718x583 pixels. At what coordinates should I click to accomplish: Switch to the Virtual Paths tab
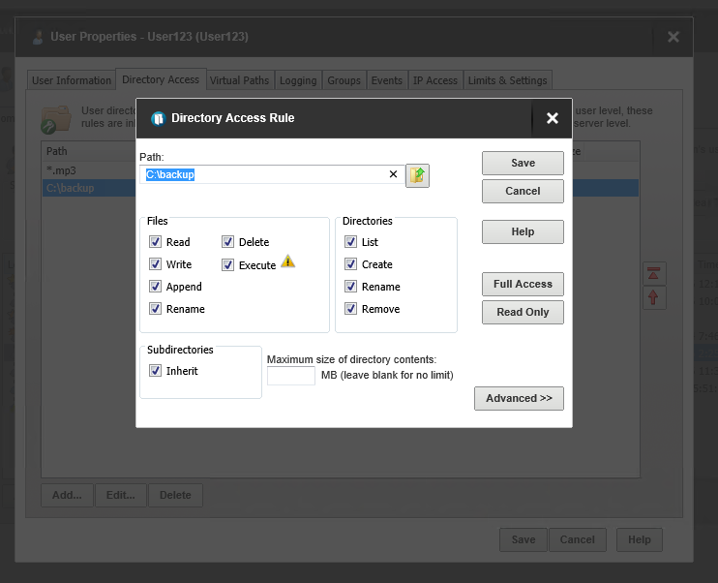(239, 80)
